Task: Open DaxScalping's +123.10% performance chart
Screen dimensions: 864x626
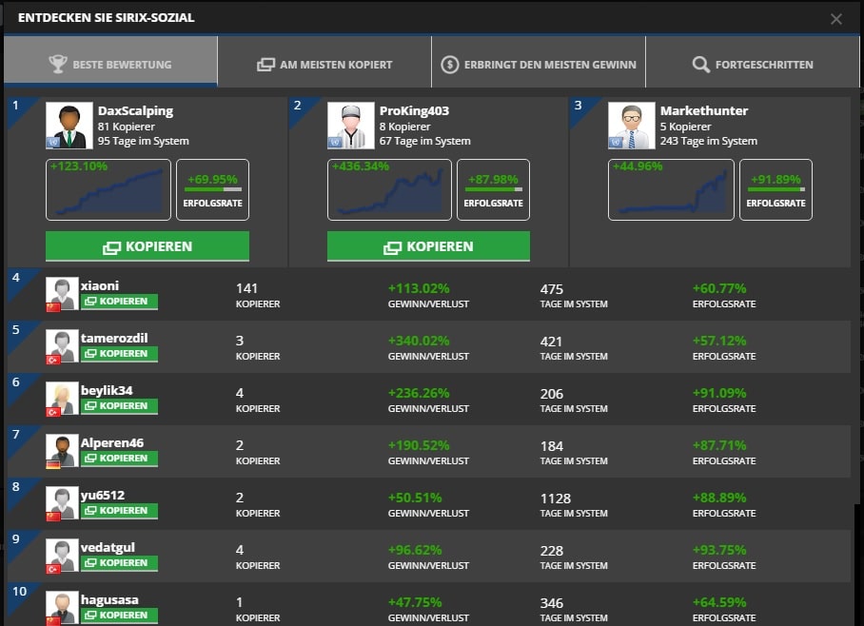Action: click(108, 189)
